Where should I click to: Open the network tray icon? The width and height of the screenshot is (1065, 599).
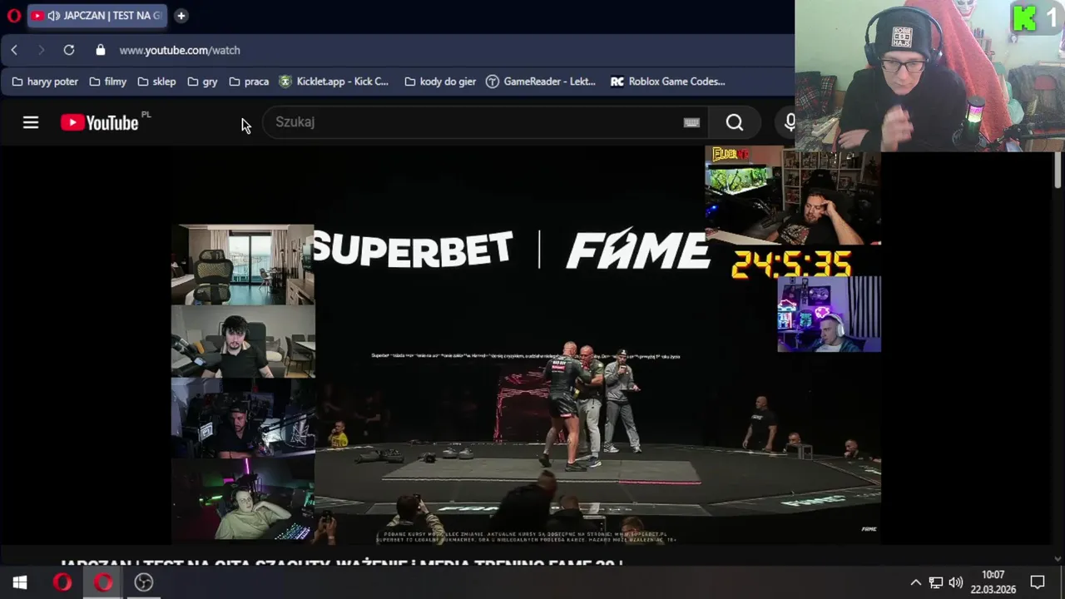tap(936, 582)
